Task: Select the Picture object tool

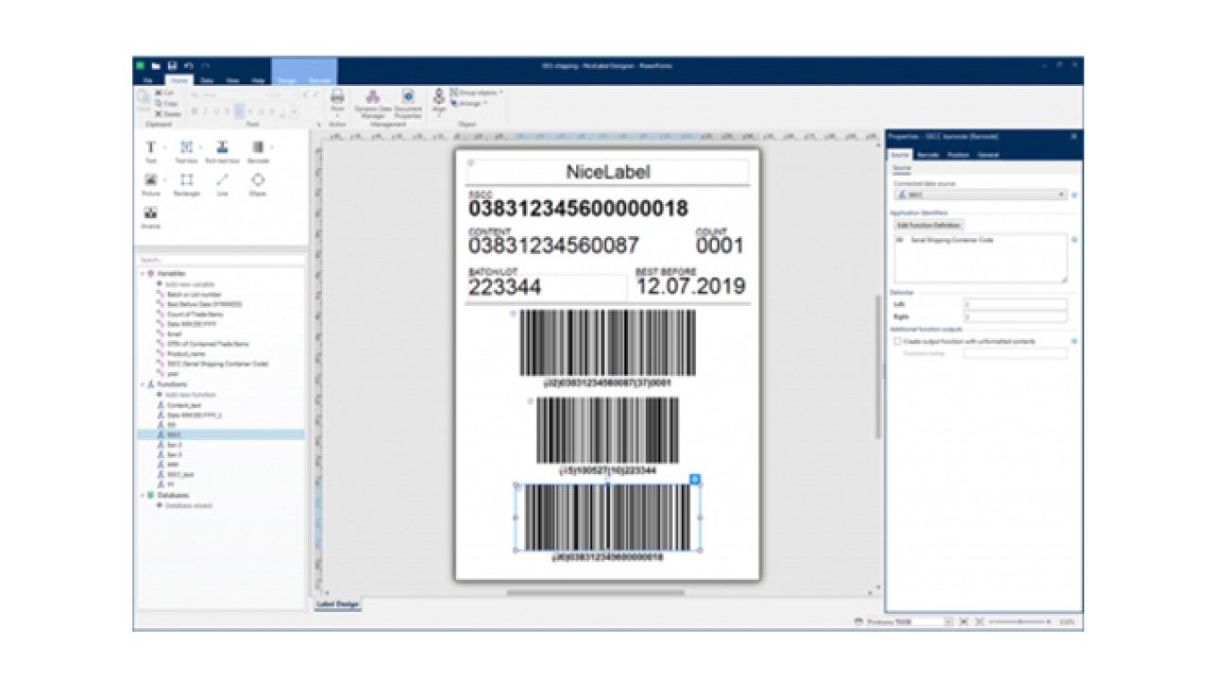Action: click(150, 183)
